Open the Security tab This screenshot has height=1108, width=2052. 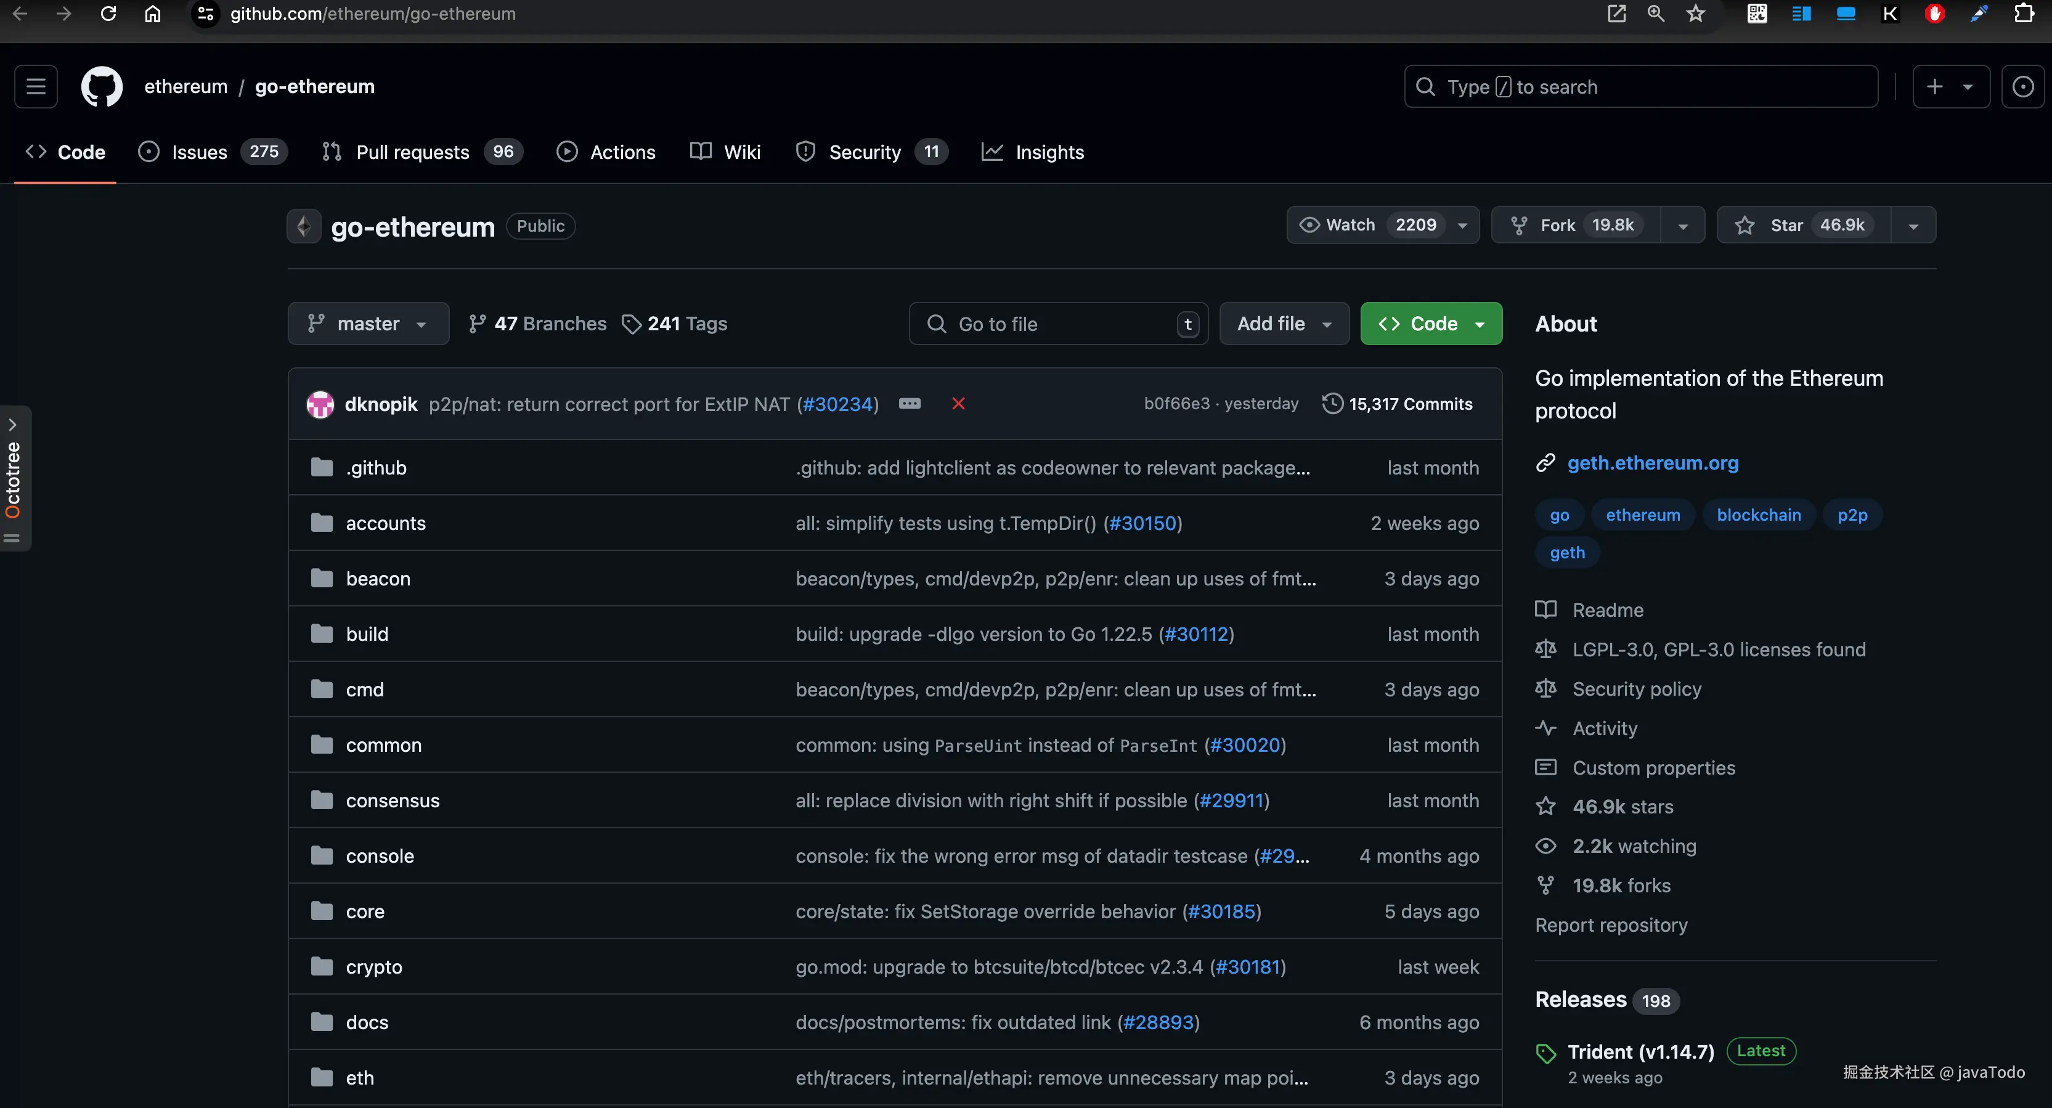[x=865, y=152]
